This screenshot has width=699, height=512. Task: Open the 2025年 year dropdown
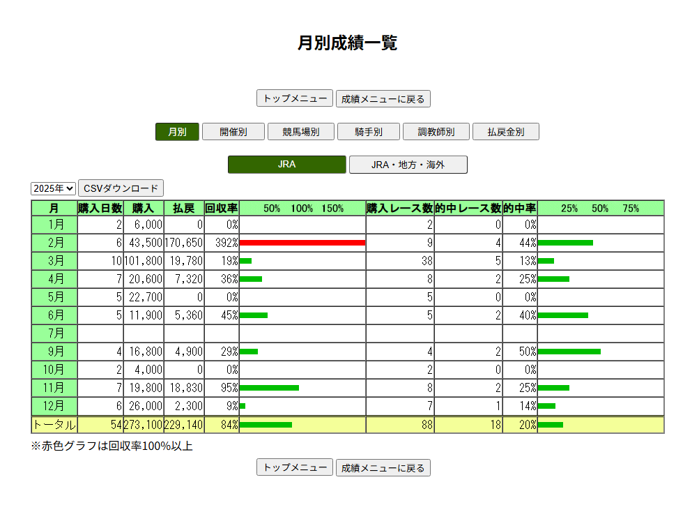(53, 188)
